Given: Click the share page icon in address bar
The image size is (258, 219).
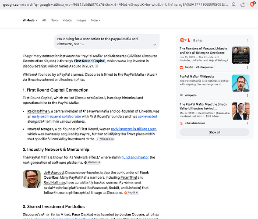Looking at the screenshot, I should tap(243, 4).
